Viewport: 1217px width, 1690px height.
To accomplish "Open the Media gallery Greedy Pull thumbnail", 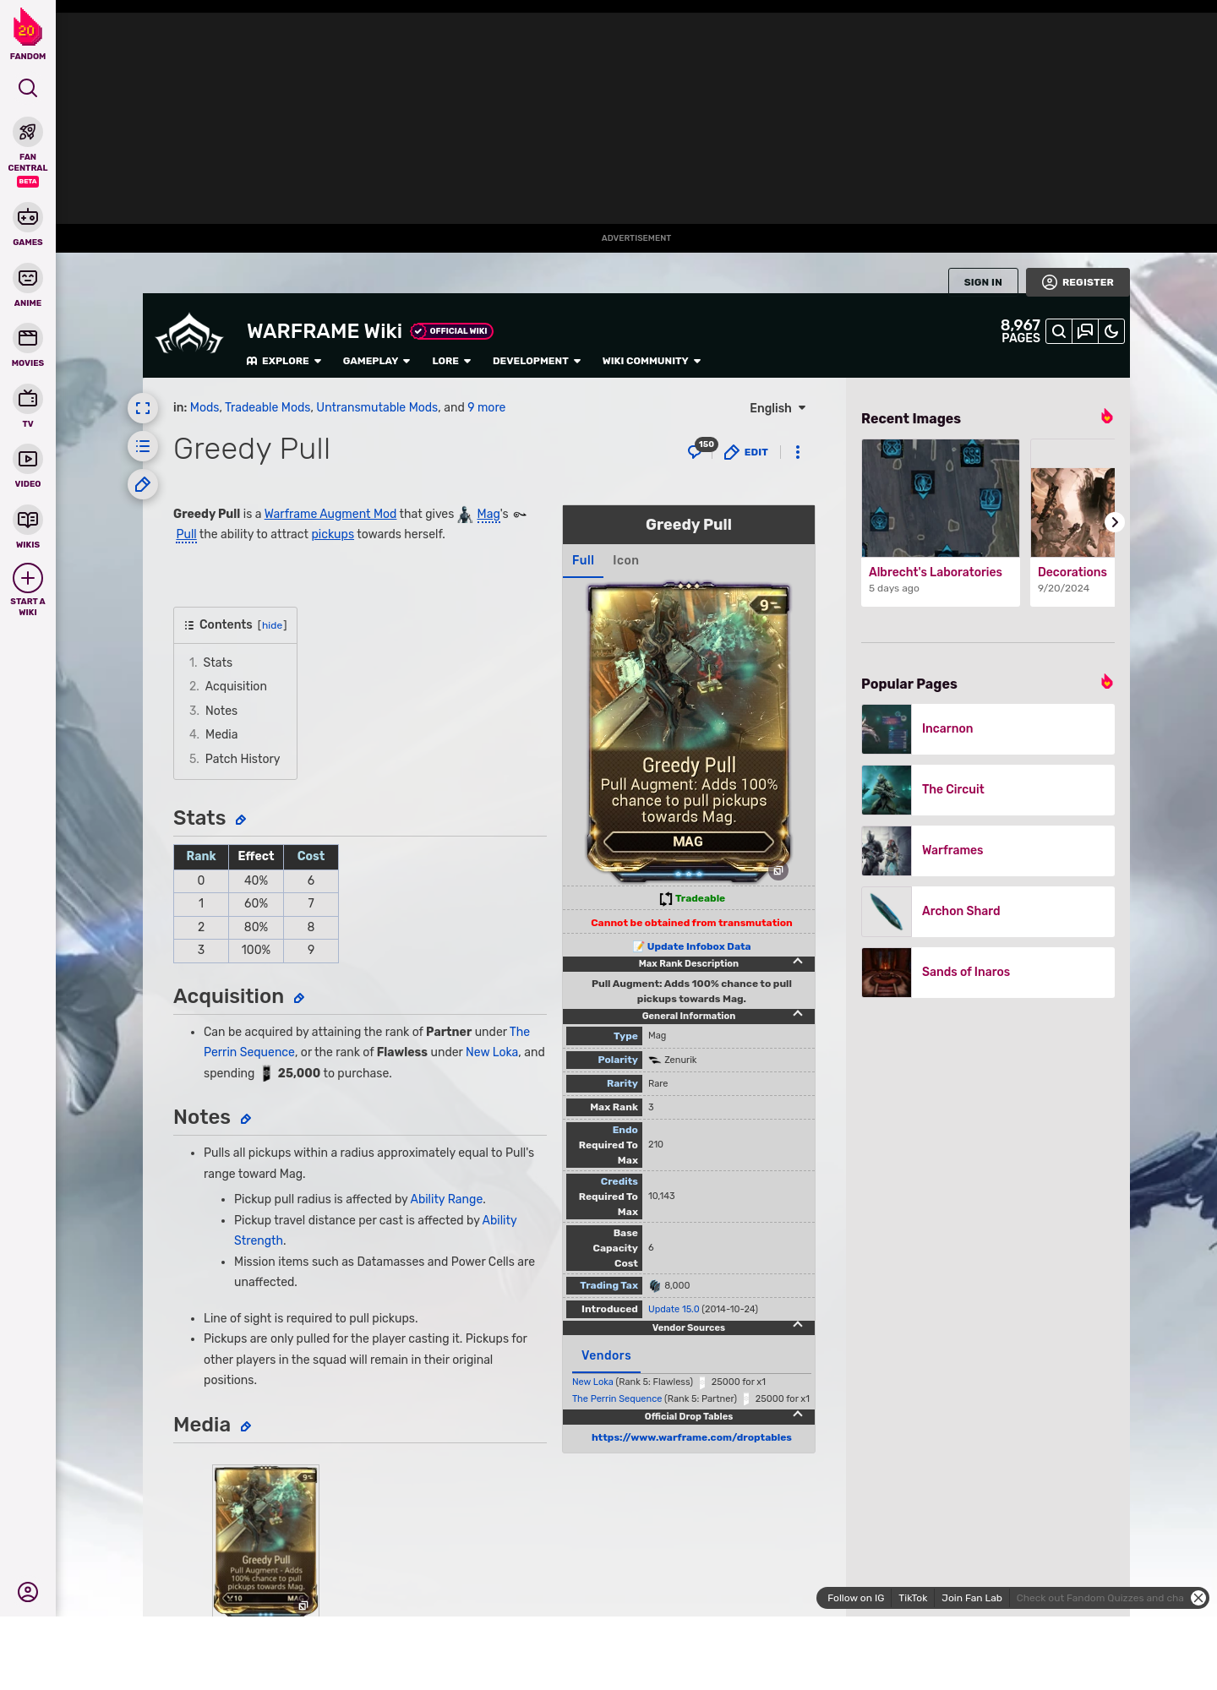I will tap(265, 1540).
